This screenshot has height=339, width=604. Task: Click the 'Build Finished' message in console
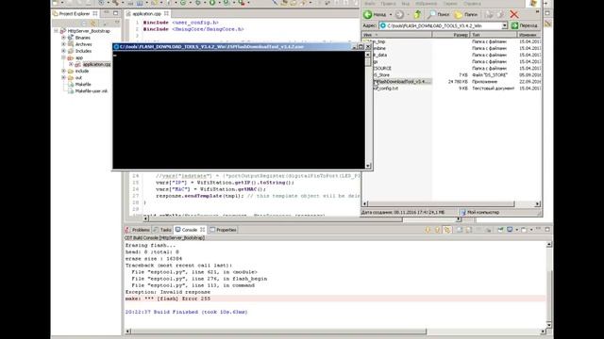[186, 312]
